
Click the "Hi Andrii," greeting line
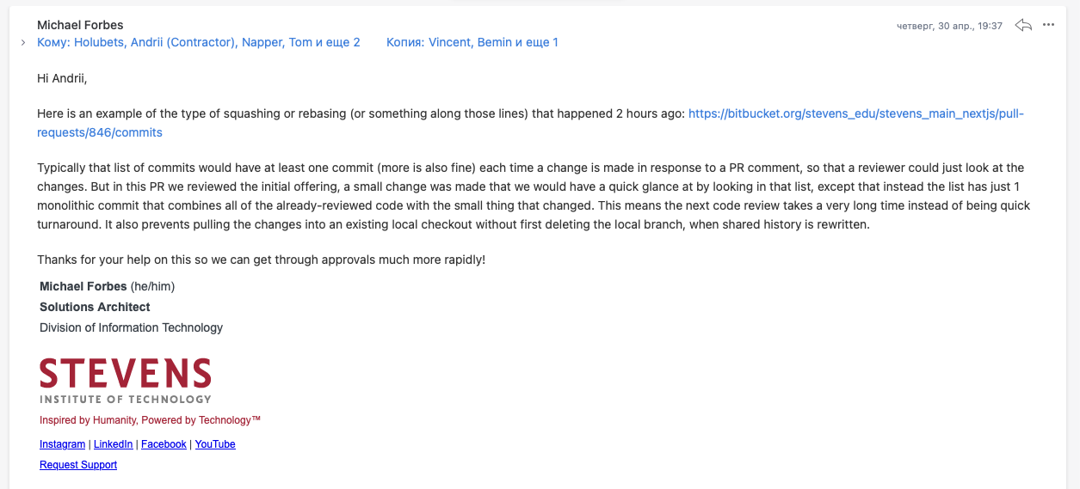click(62, 78)
